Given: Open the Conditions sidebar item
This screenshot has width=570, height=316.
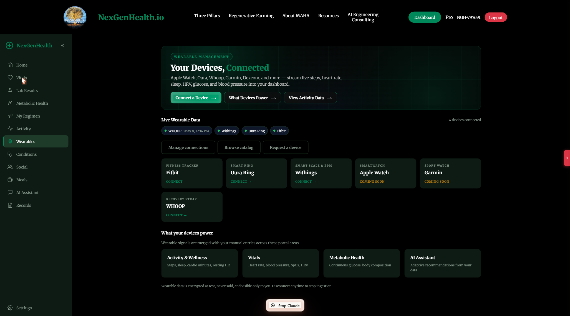Looking at the screenshot, I should pos(36,154).
